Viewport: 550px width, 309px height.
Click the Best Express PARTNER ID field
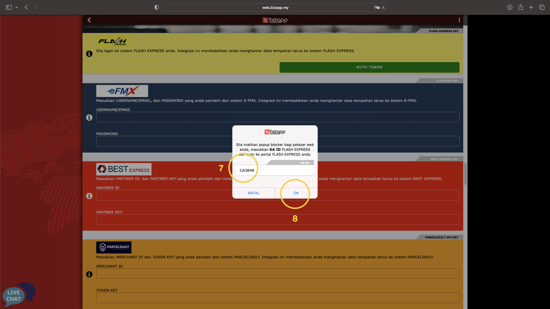coord(278,195)
